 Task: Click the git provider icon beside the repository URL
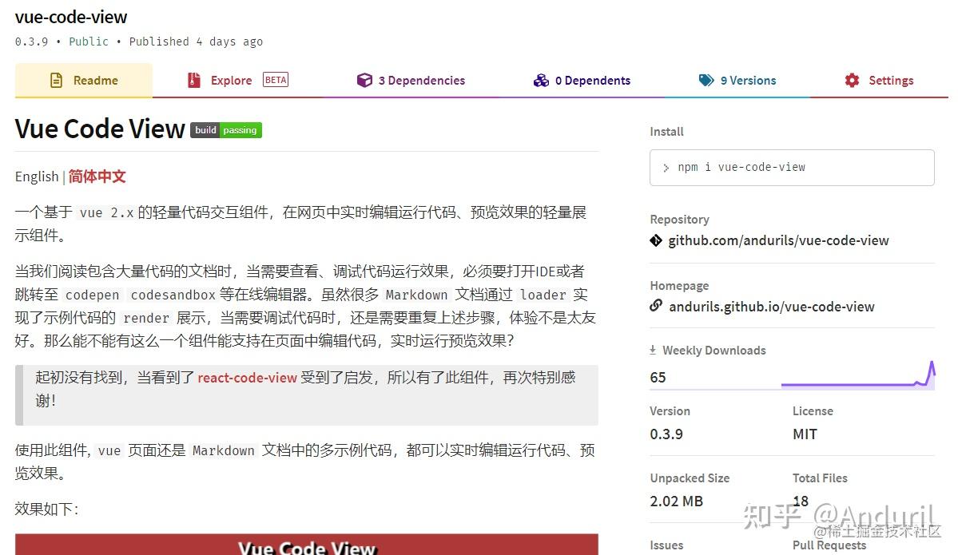pos(655,240)
